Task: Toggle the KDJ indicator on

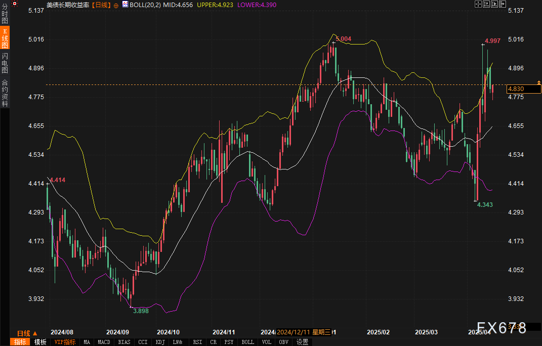Action: tap(160, 342)
